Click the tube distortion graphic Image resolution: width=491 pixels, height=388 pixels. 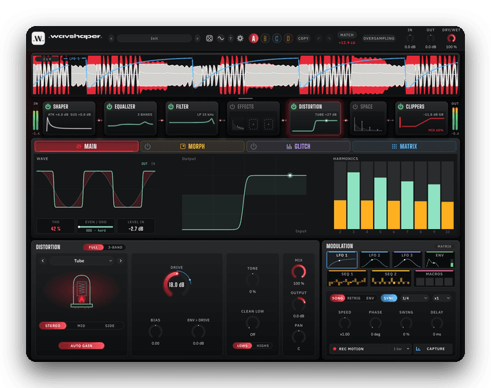click(82, 291)
